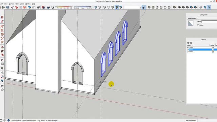
Task: Toggle Display Section Planes button
Action: (x=205, y=7)
